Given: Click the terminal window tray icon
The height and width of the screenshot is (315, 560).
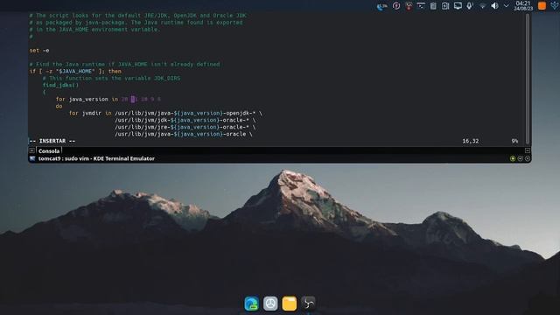Looking at the screenshot, I should tap(421, 6).
